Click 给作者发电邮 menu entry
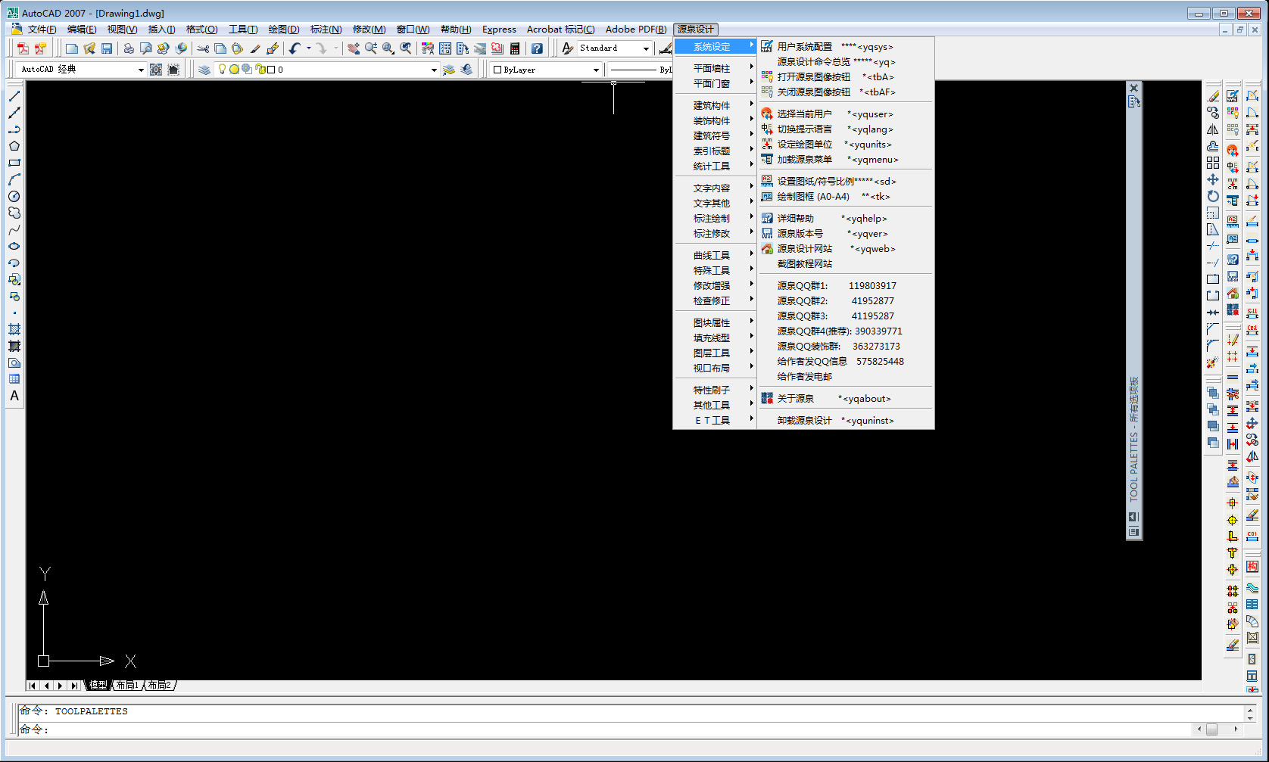Viewport: 1269px width, 762px height. (x=846, y=376)
